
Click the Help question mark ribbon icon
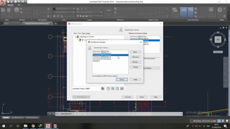click(220, 10)
